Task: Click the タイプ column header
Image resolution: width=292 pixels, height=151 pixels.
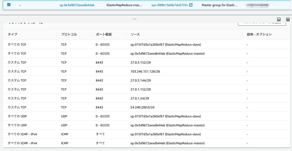Action: point(13,34)
